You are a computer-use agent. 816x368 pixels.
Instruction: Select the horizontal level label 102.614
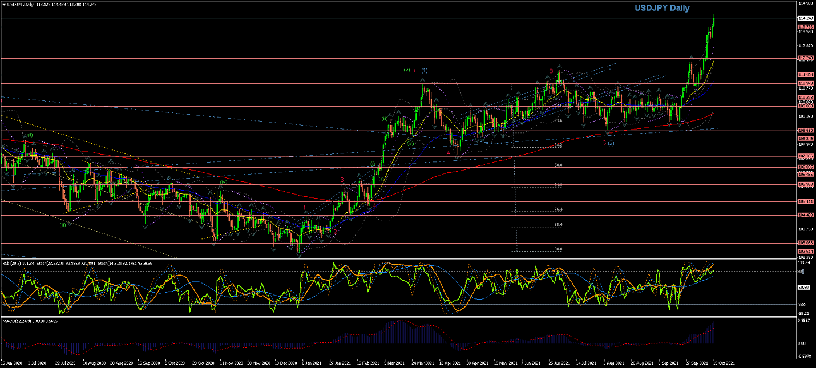point(805,251)
